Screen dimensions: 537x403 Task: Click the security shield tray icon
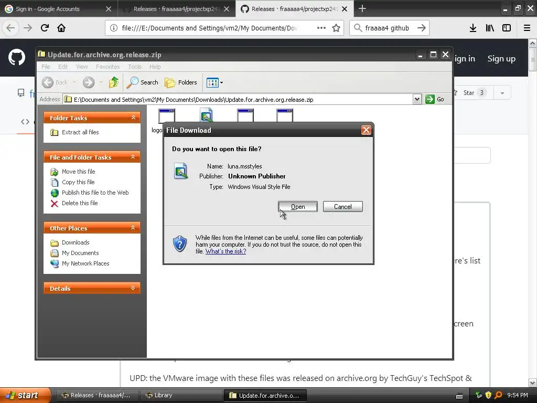[x=488, y=395]
